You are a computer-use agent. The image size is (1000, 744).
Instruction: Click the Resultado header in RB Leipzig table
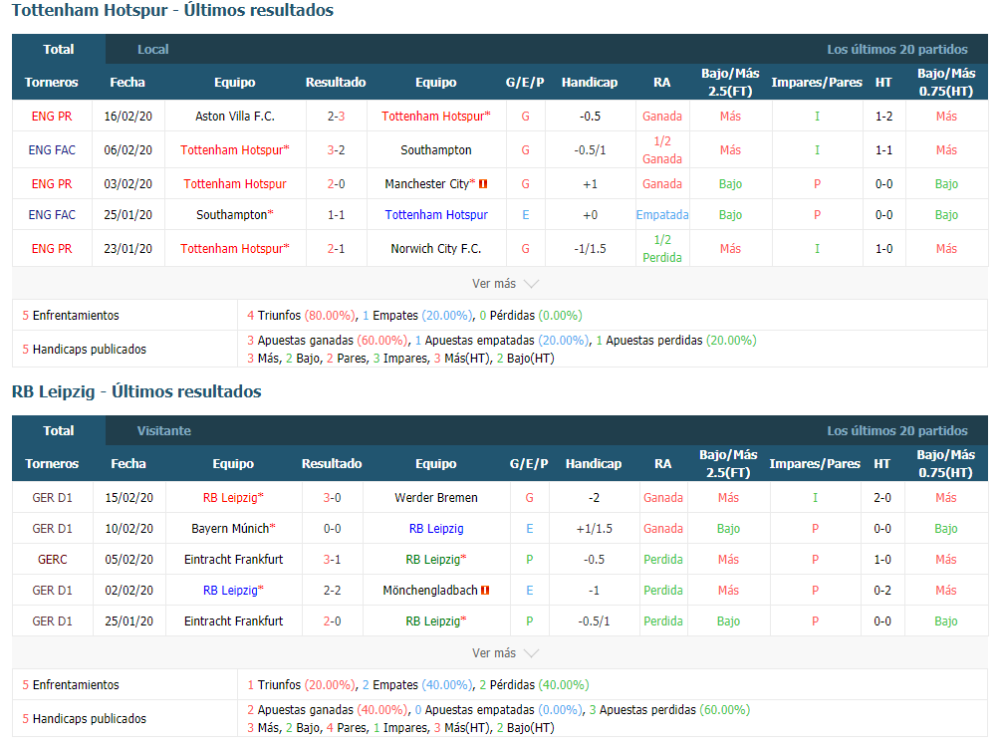pyautogui.click(x=332, y=463)
